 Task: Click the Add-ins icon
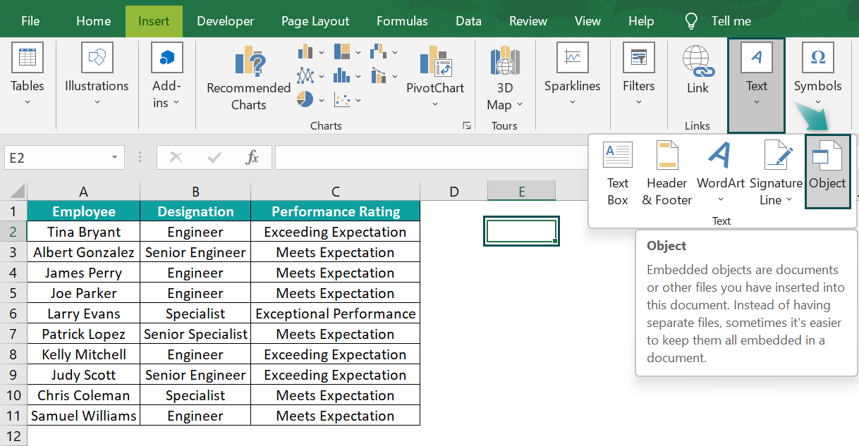coord(166,58)
